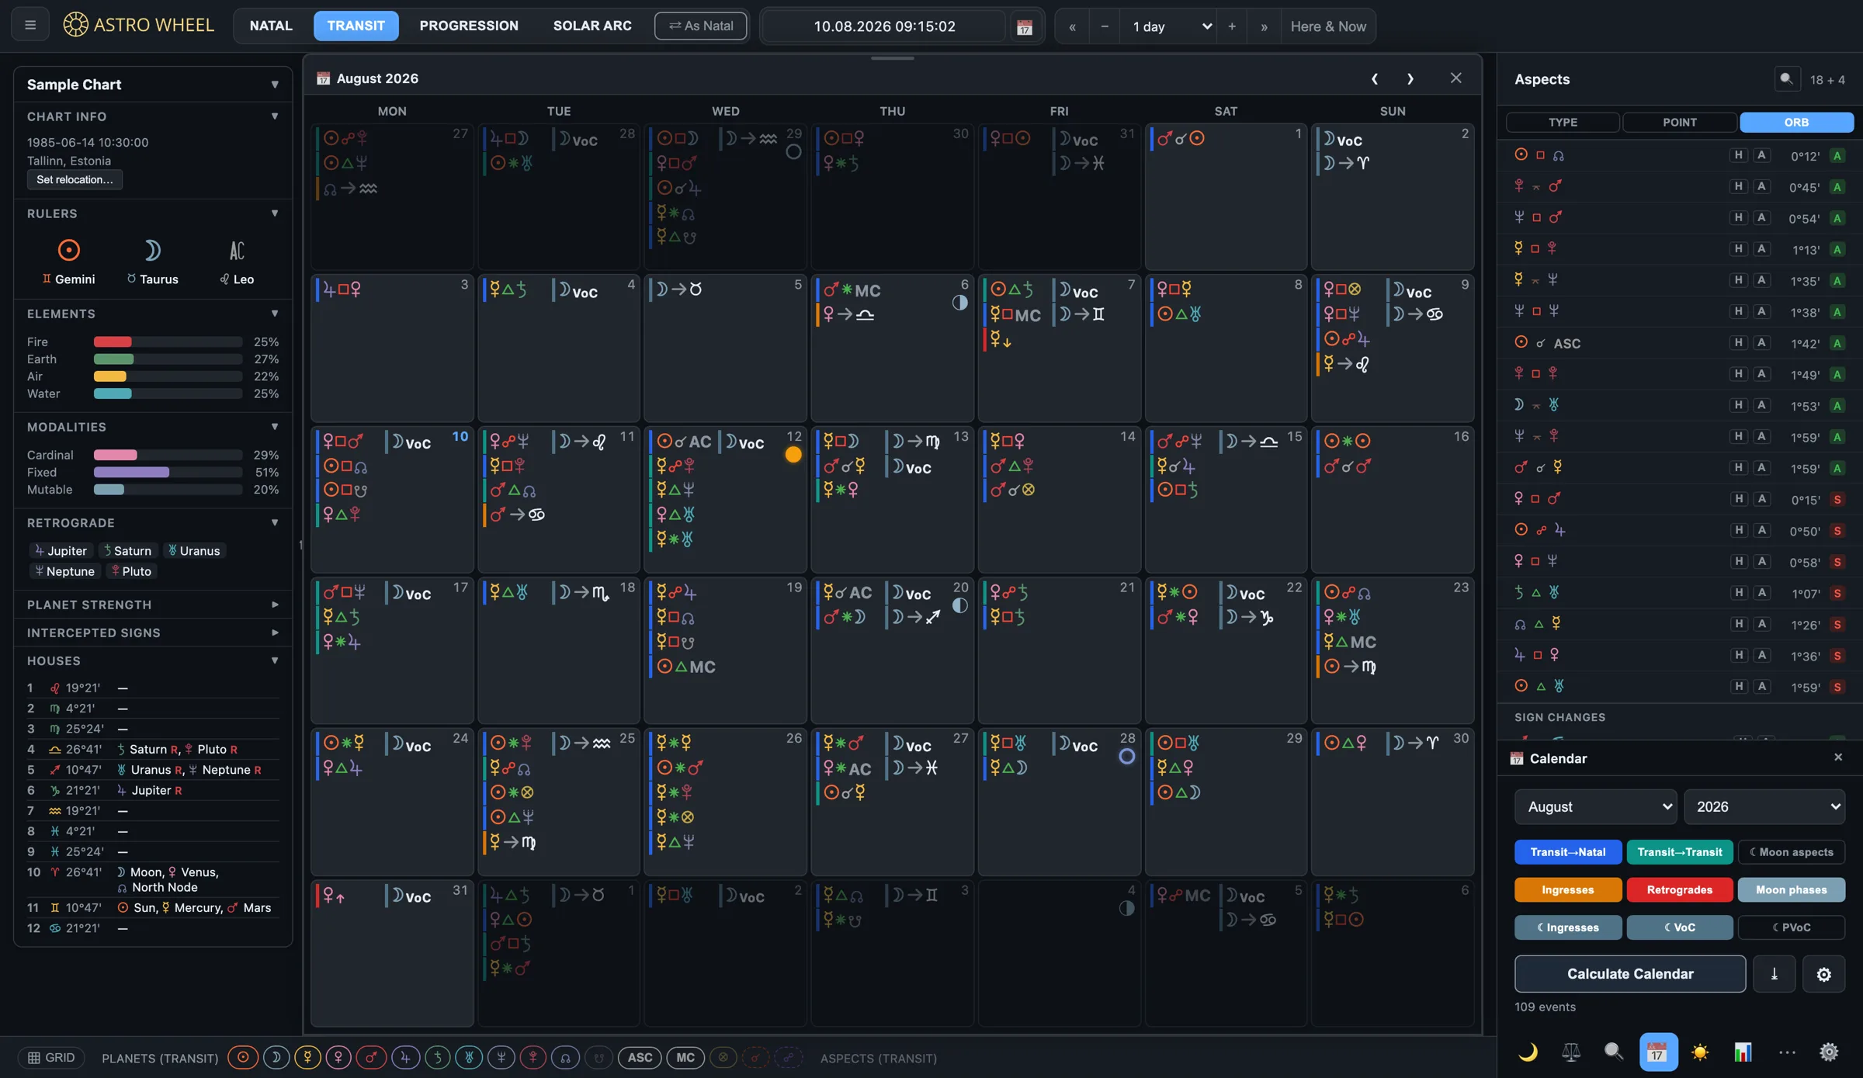The height and width of the screenshot is (1078, 1863).
Task: Expand the PLANET STRENGTH section
Action: pyautogui.click(x=152, y=604)
